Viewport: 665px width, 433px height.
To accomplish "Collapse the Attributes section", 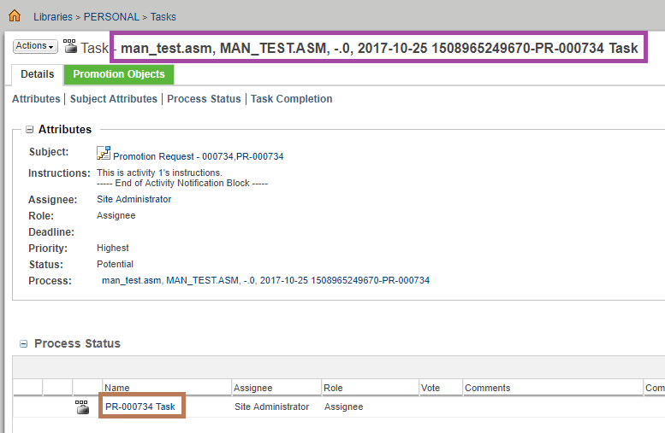I will (30, 130).
